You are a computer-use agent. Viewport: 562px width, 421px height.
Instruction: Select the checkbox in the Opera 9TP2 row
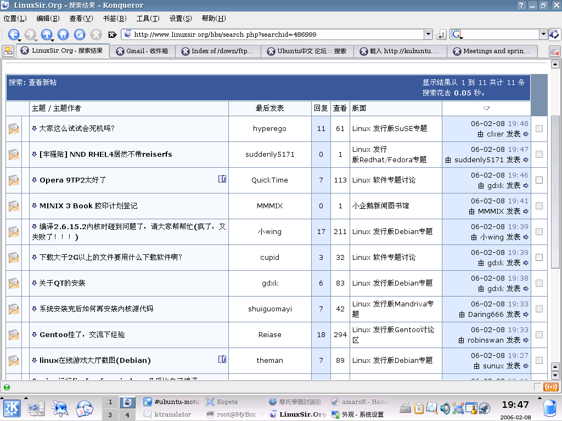click(539, 180)
